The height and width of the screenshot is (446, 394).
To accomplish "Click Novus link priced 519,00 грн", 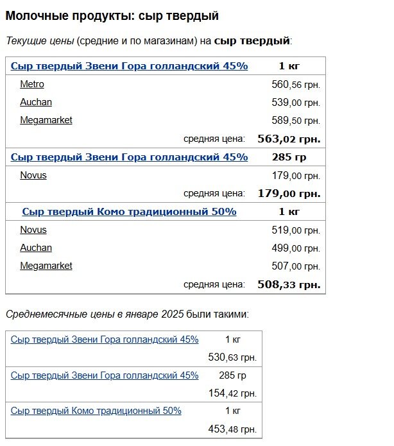I will coord(33,230).
